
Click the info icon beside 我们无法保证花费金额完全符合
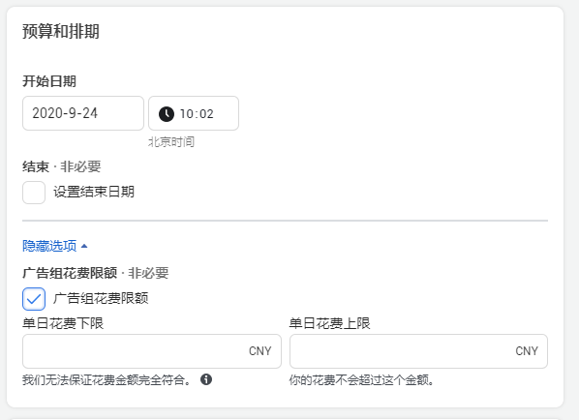pos(206,379)
